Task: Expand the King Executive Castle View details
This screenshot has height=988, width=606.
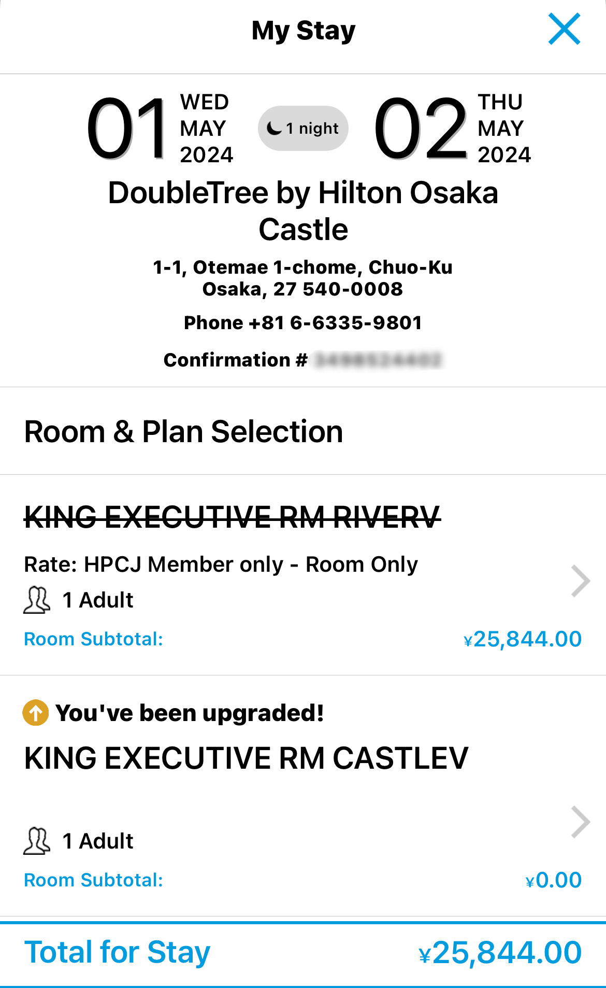Action: 580,822
